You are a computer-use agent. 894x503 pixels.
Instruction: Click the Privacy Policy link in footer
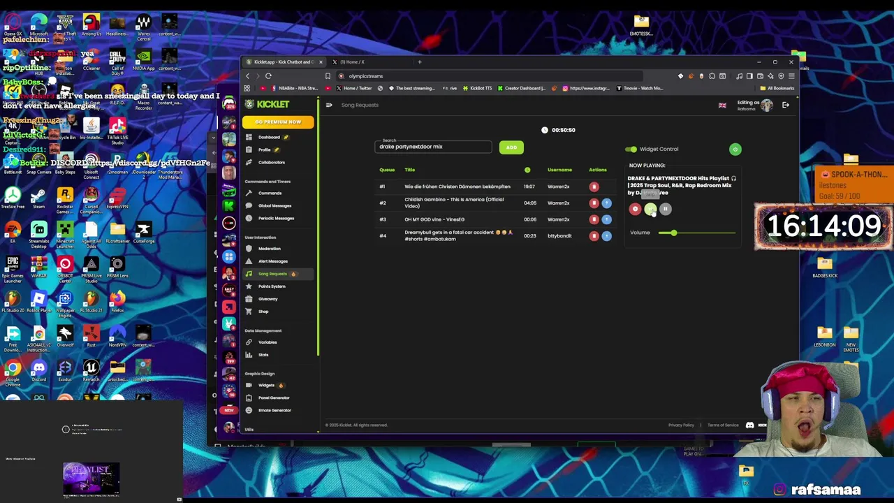click(x=681, y=425)
